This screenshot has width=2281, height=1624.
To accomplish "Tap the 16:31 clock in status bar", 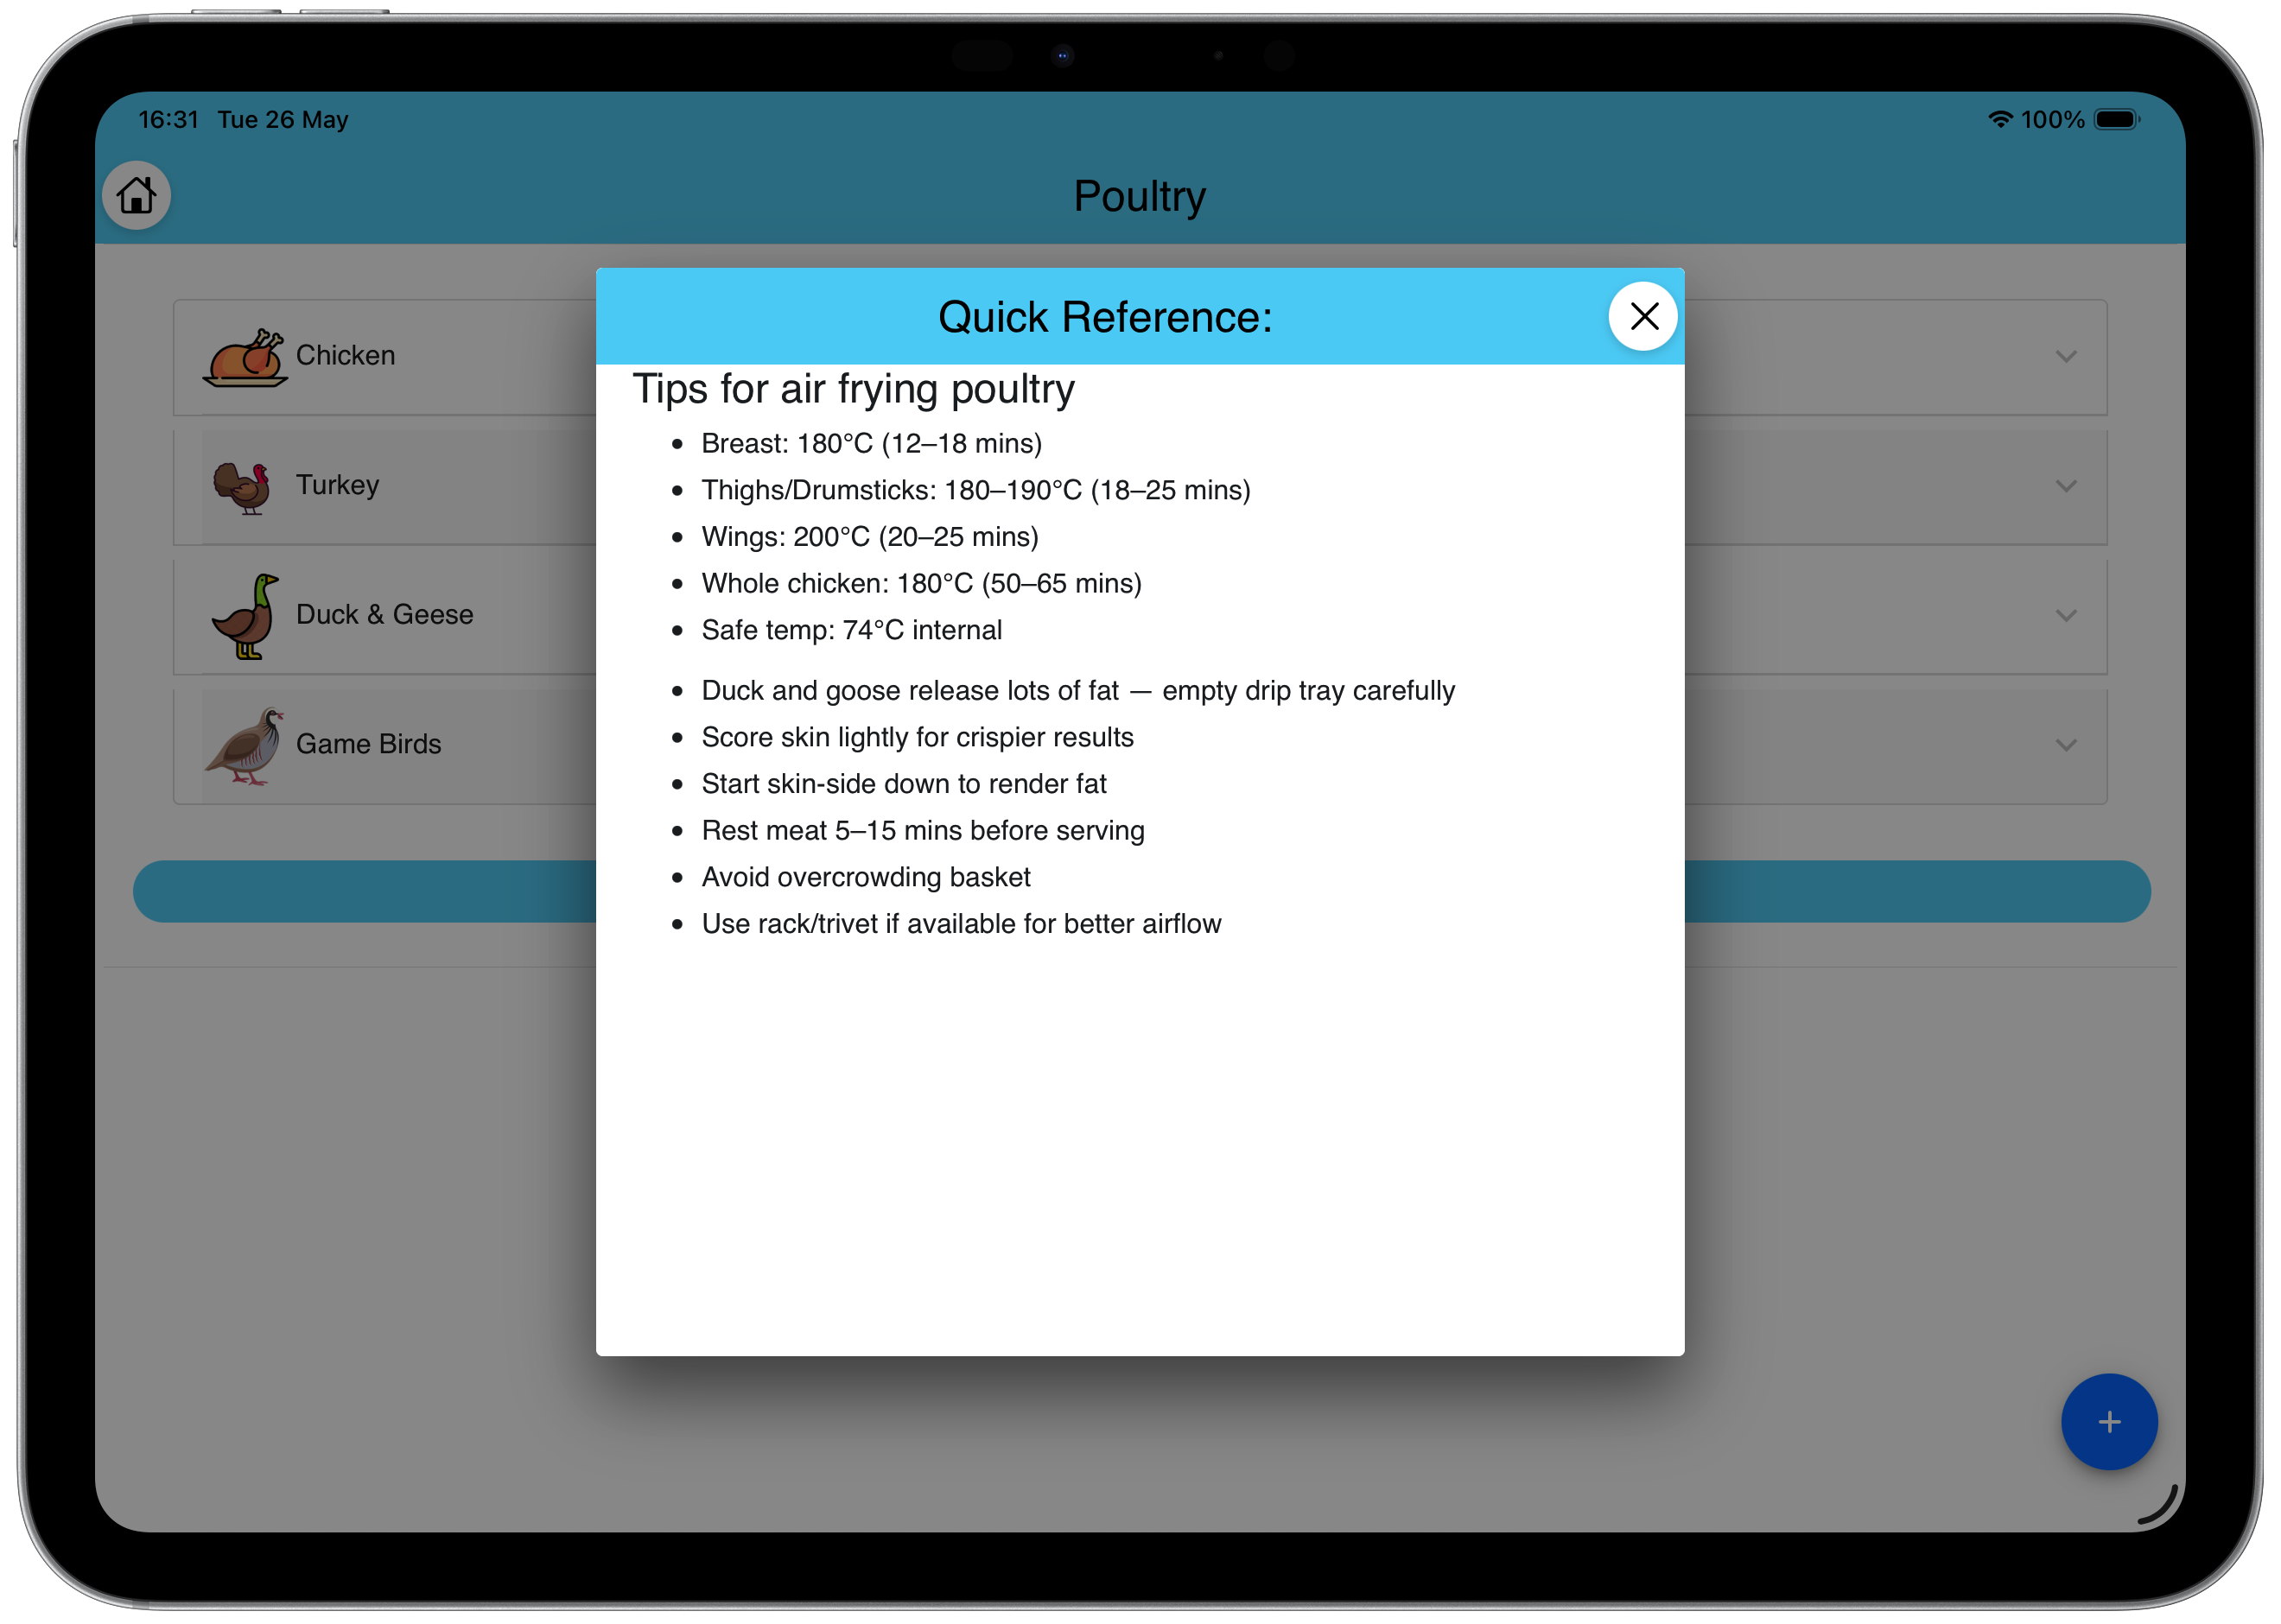I will (x=169, y=119).
